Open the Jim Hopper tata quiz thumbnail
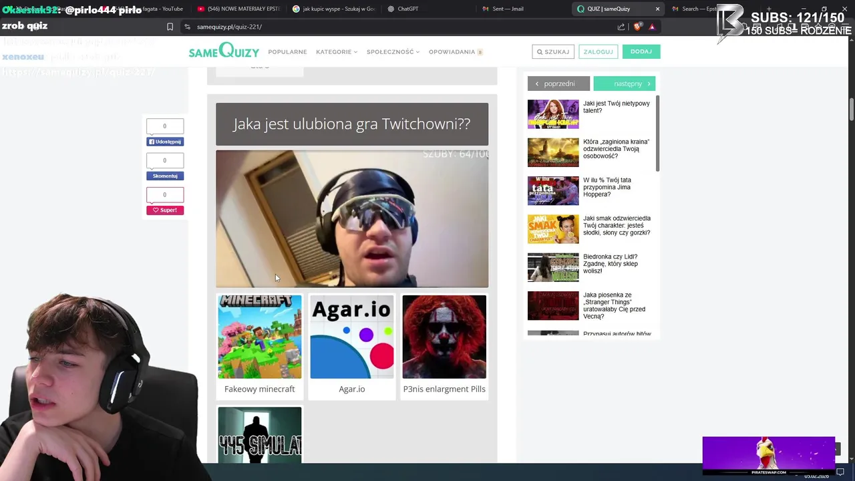The width and height of the screenshot is (855, 481). click(x=553, y=190)
